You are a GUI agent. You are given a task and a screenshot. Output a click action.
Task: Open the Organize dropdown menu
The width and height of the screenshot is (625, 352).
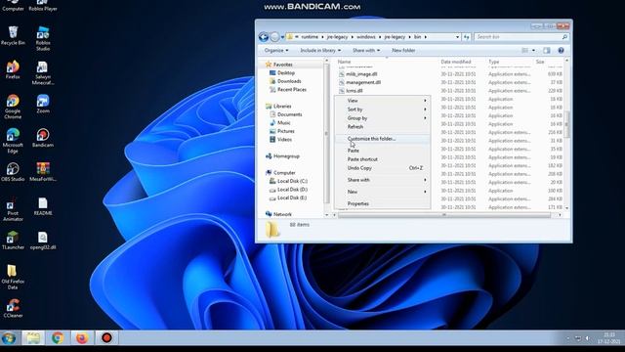276,51
